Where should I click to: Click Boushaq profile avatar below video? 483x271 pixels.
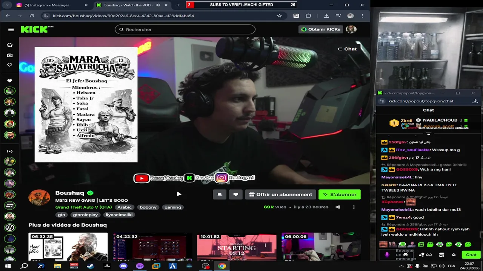[39, 198]
